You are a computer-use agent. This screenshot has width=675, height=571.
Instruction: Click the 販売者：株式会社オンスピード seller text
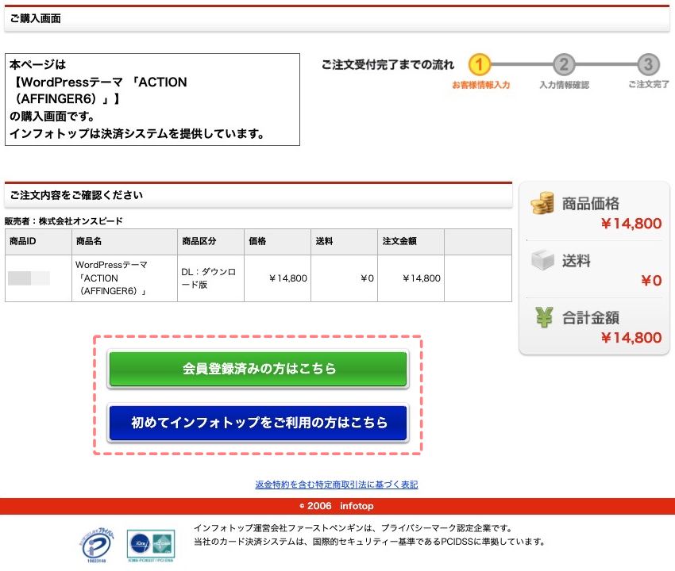[x=64, y=221]
